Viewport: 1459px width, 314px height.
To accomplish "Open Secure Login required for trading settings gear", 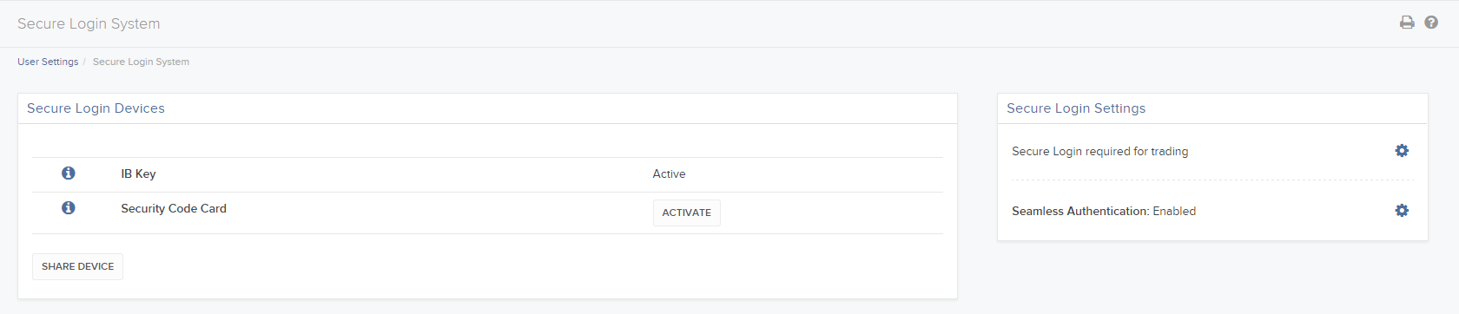I will click(1402, 151).
